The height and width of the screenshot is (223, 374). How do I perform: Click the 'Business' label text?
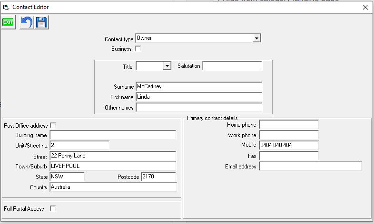121,49
